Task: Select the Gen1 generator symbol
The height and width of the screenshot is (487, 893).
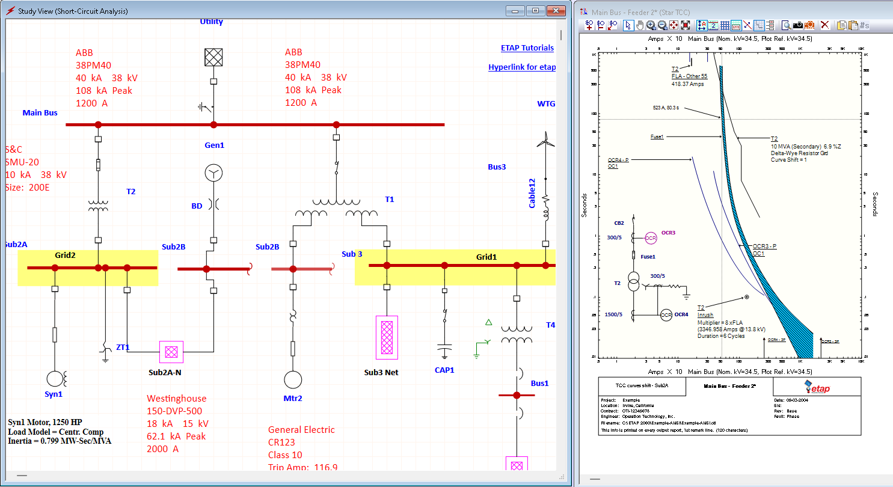Action: (213, 174)
